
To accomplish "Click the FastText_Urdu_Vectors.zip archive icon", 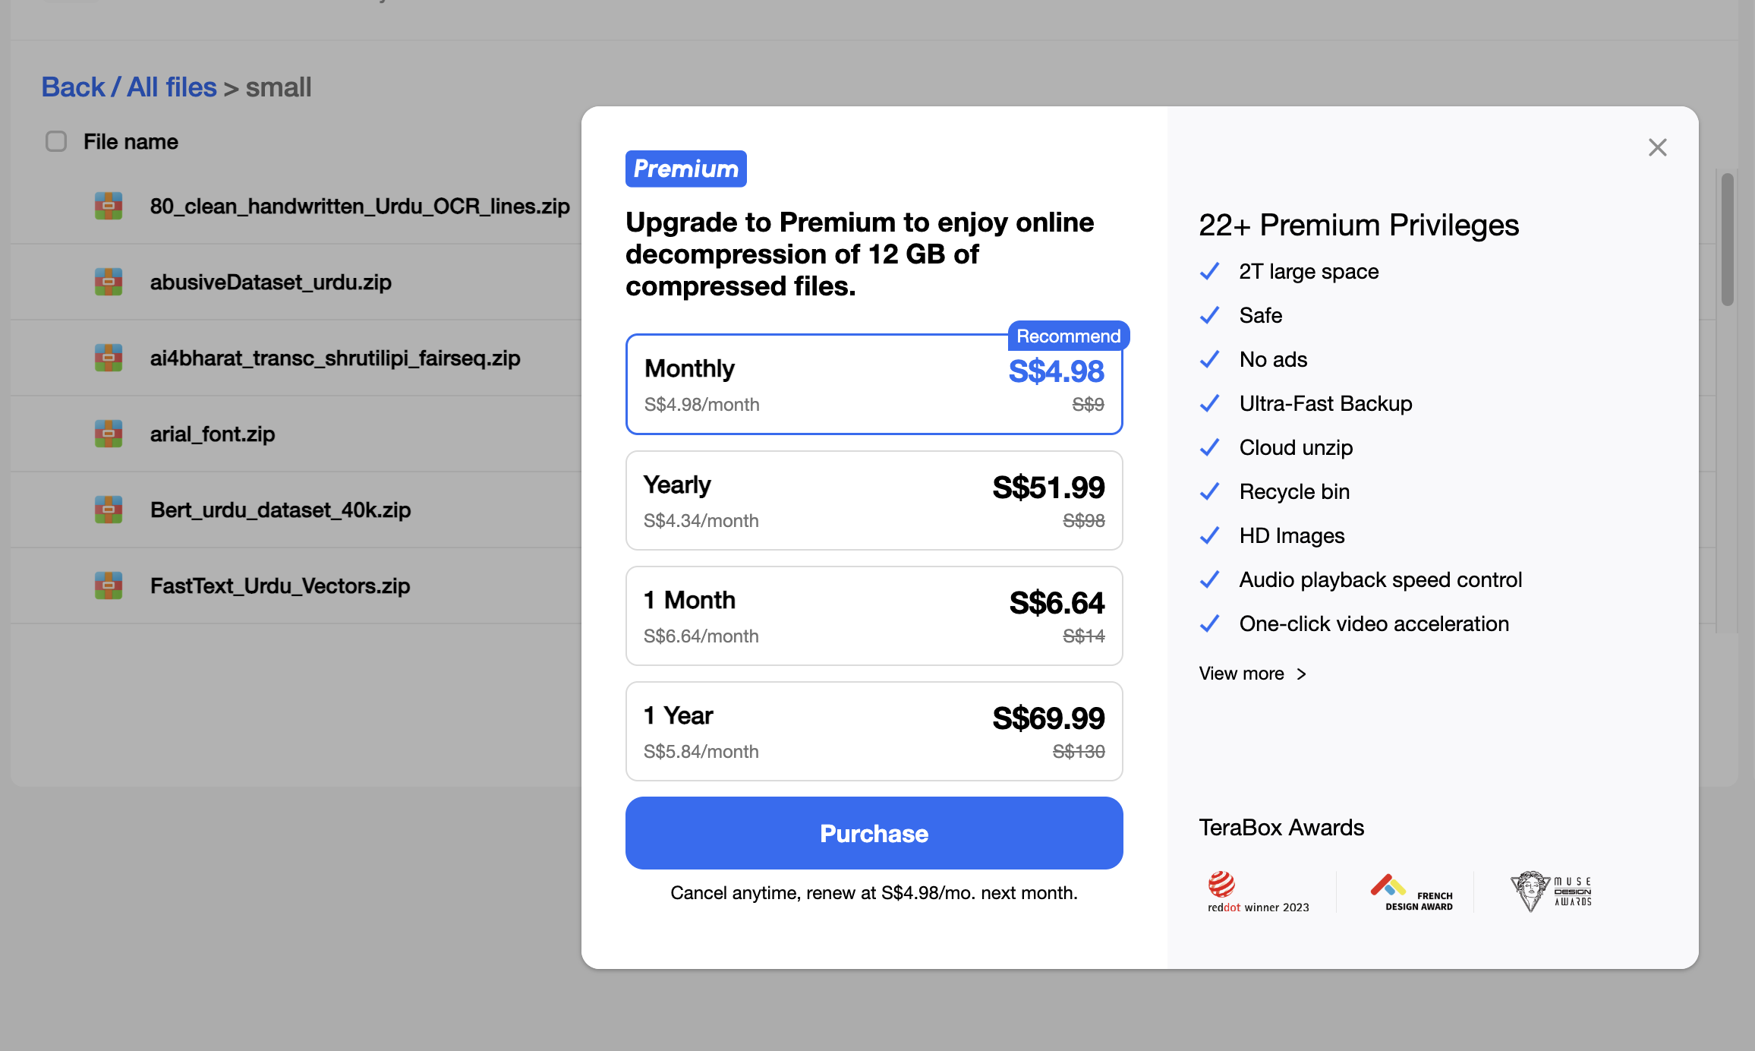I will point(109,585).
